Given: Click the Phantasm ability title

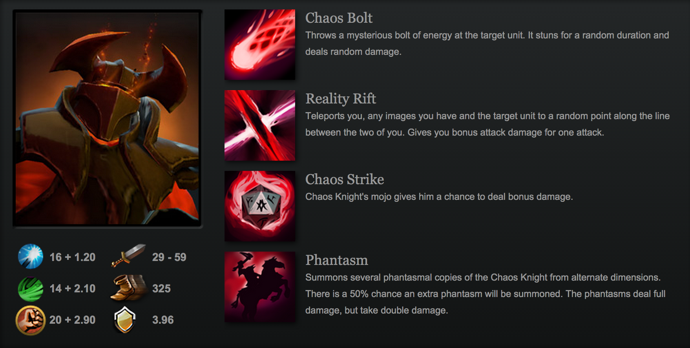Looking at the screenshot, I should [x=337, y=260].
